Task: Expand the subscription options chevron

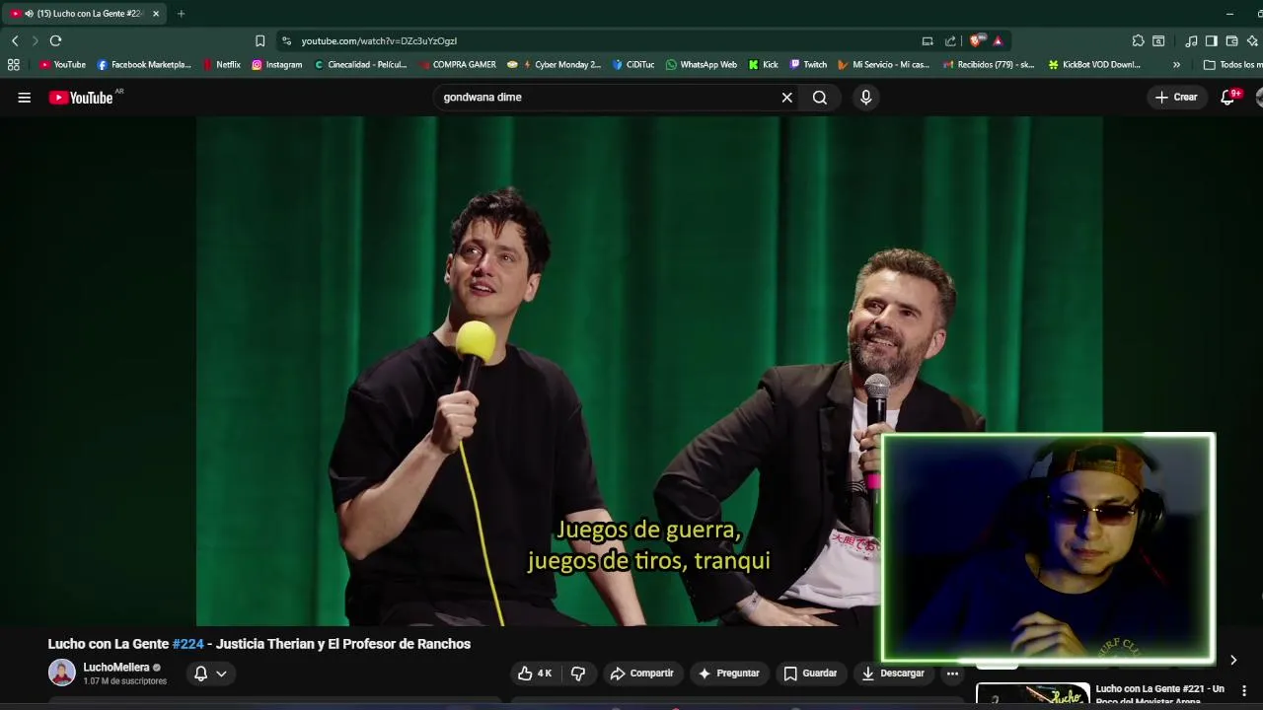Action: click(x=221, y=674)
